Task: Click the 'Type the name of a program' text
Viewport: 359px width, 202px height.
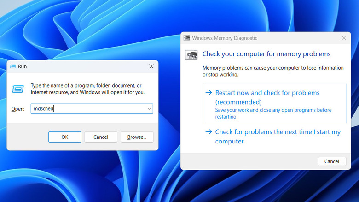Action: 88,89
